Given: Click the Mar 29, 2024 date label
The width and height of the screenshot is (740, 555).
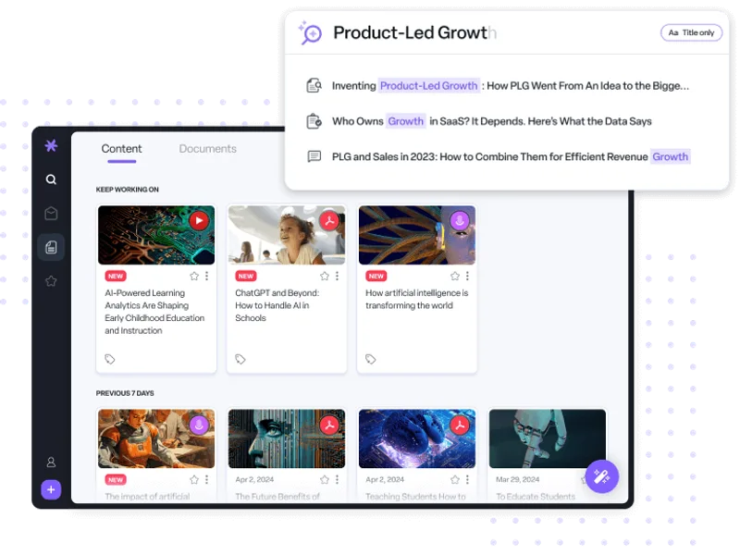Looking at the screenshot, I should pyautogui.click(x=517, y=479).
